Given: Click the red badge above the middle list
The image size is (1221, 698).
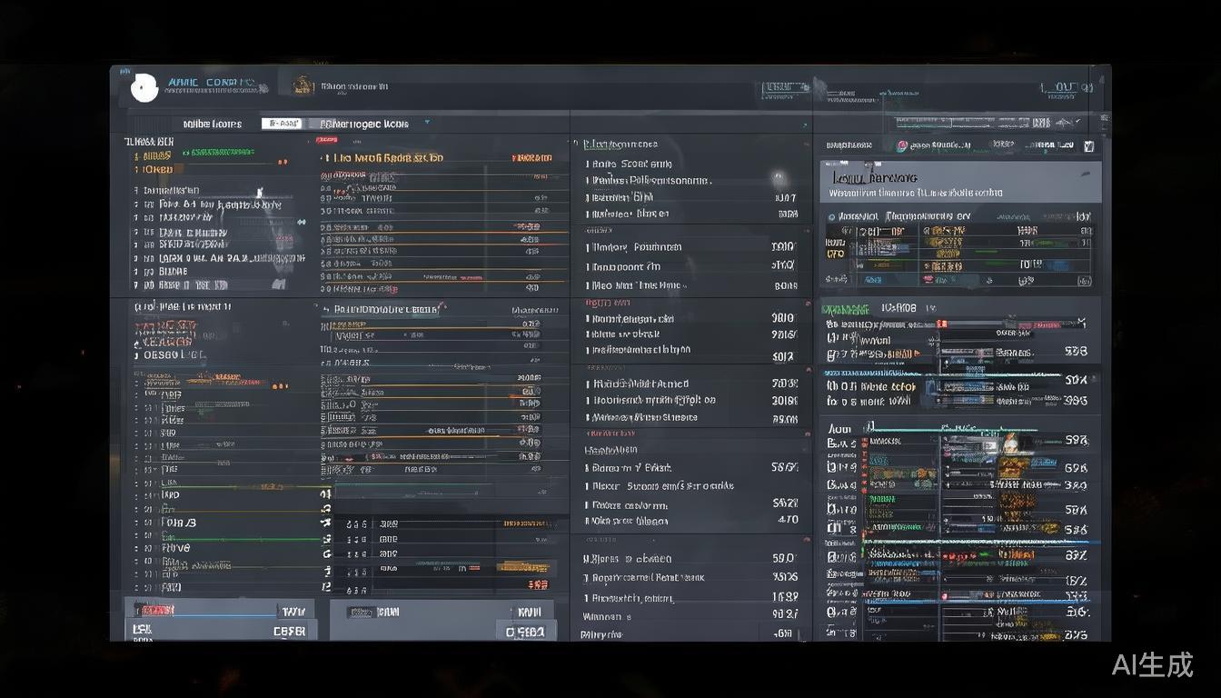Looking at the screenshot, I should coord(326,140).
